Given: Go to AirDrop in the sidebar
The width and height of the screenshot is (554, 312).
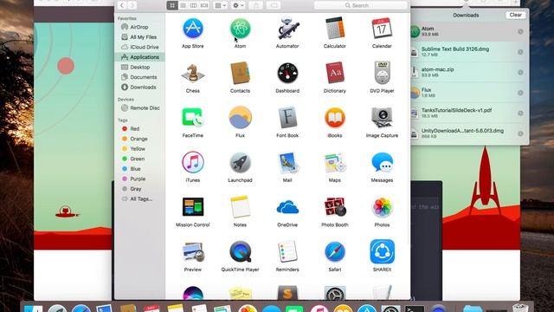Looking at the screenshot, I should [x=139, y=27].
